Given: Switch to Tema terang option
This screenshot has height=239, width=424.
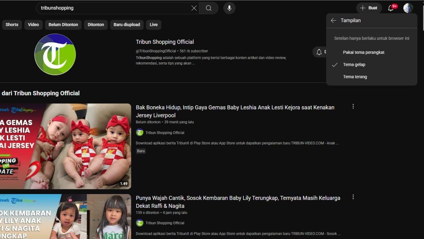Looking at the screenshot, I should click(355, 77).
